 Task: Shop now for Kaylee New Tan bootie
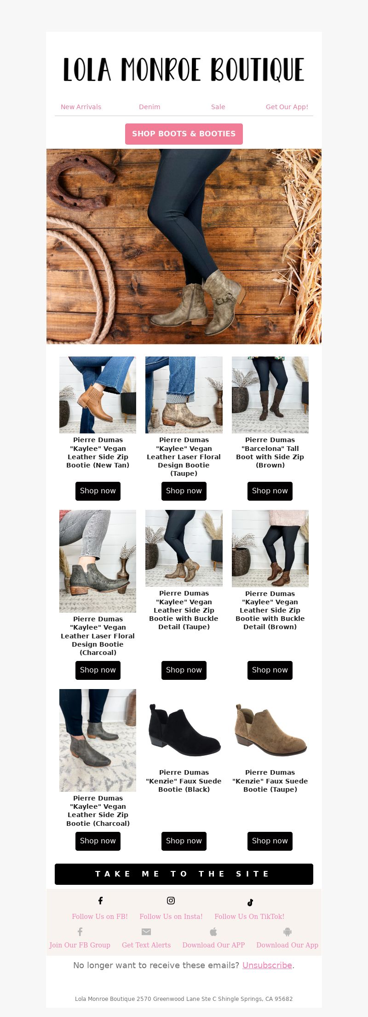98,491
